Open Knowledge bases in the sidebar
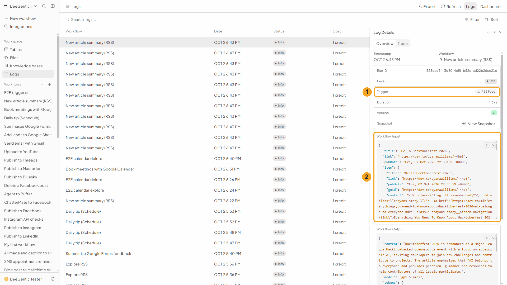This screenshot has height=285, width=507. point(24,66)
